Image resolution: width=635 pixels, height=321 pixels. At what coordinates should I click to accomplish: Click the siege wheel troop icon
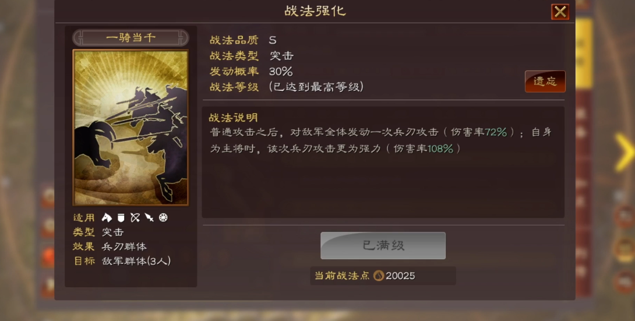click(x=163, y=218)
